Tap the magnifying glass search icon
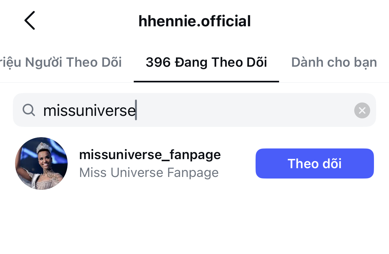Screen dimensions: 389x254 pos(29,110)
